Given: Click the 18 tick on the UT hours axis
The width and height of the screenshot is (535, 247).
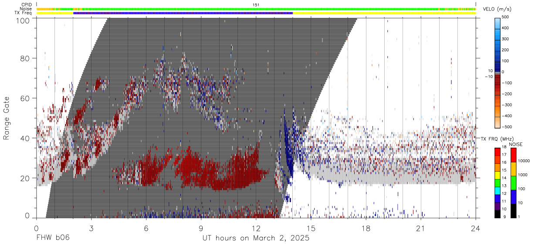Looking at the screenshot, I should click(x=366, y=228).
